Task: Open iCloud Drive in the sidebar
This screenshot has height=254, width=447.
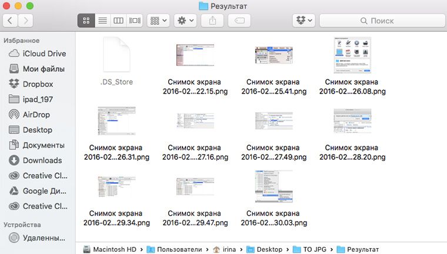Action: (x=44, y=54)
